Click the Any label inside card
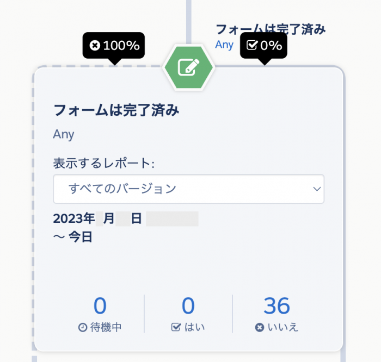This screenshot has height=362, width=381. tap(64, 134)
